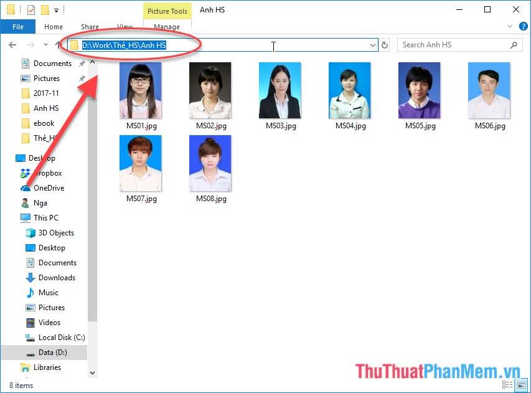The width and height of the screenshot is (531, 393).
Task: Open the File menu
Action: [18, 27]
